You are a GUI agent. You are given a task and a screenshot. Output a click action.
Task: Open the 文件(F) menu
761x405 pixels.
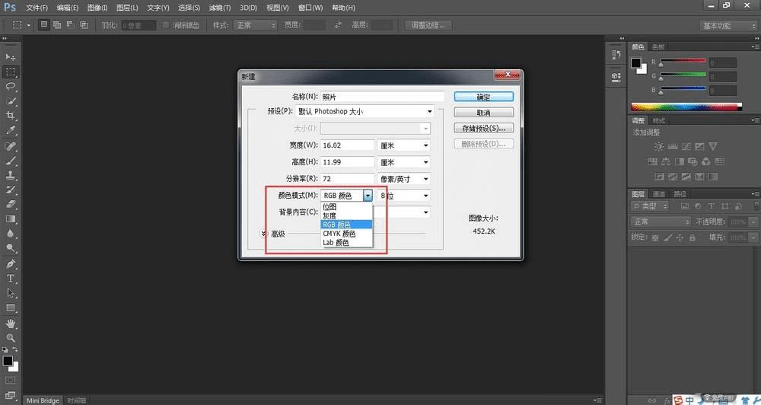(37, 8)
